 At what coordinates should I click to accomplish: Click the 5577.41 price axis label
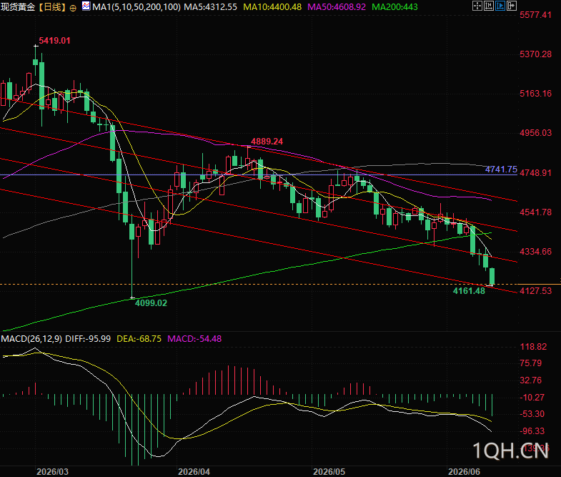point(535,15)
